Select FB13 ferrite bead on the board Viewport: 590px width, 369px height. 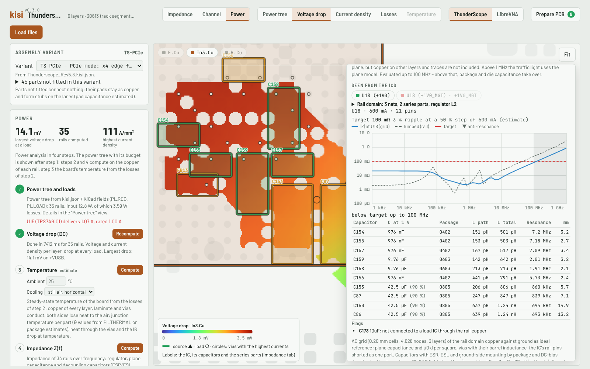tap(197, 184)
